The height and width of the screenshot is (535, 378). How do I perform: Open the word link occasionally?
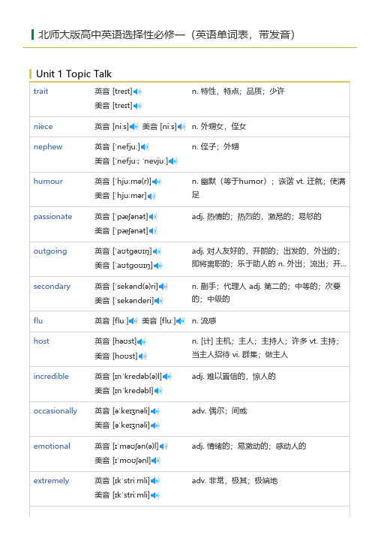tap(55, 410)
